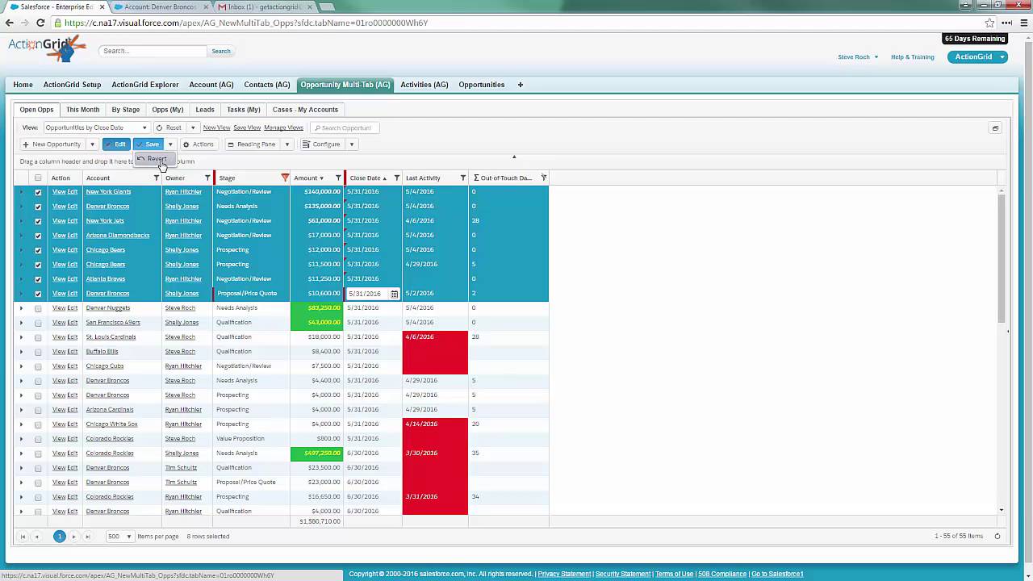Click the Out-of-Touch Days filter icon
The width and height of the screenshot is (1033, 581).
point(543,178)
